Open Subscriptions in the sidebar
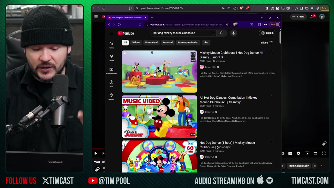The height and width of the screenshot is (188, 334). pyautogui.click(x=111, y=71)
